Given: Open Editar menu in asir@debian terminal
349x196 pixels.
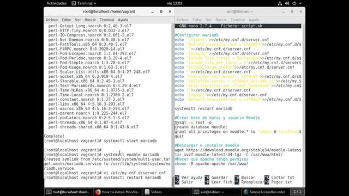Looking at the screenshot, I should 197,20.
